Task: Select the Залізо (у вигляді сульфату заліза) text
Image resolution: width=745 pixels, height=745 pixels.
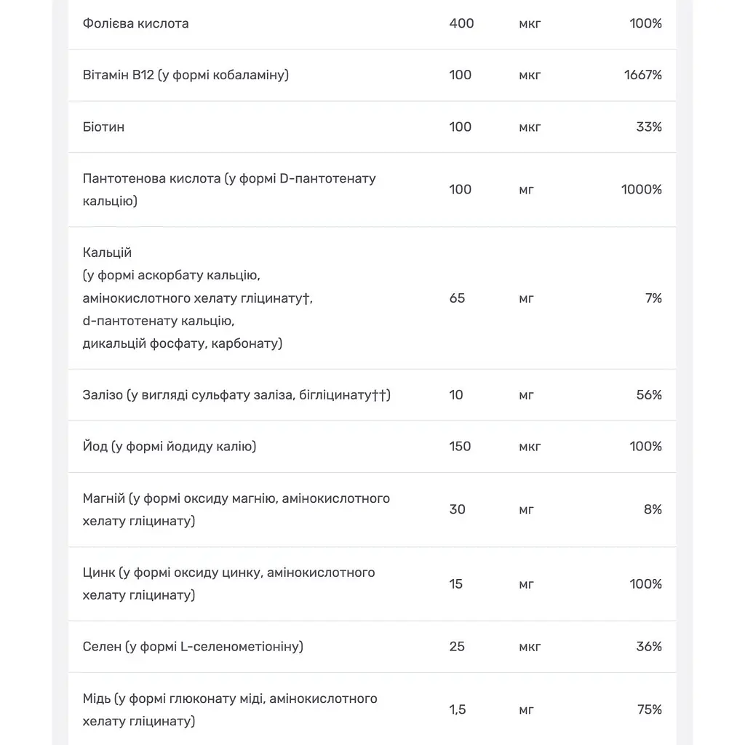Action: [236, 395]
